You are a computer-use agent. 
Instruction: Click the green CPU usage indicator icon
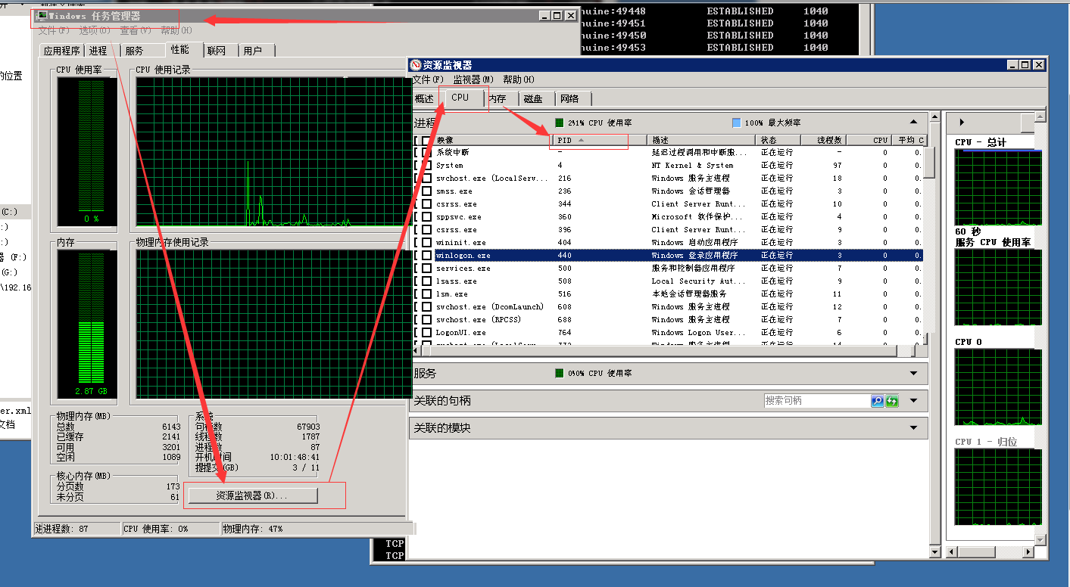559,123
